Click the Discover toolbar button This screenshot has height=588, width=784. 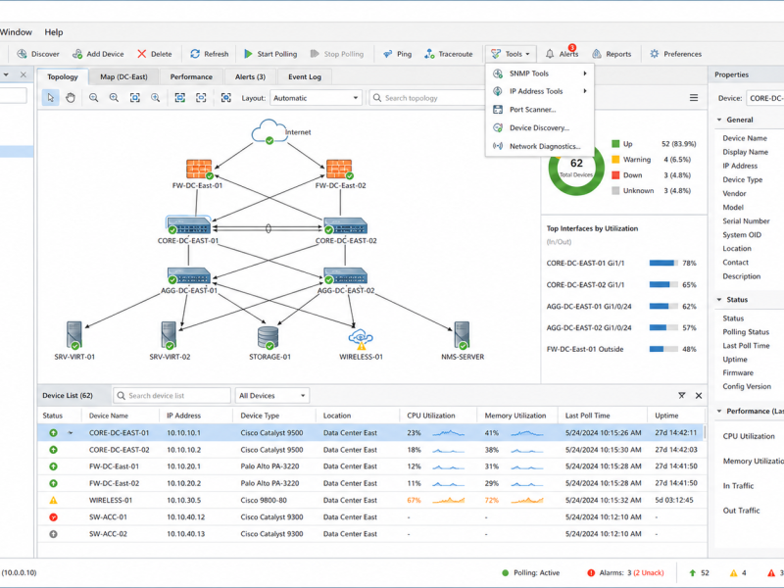[x=38, y=54]
